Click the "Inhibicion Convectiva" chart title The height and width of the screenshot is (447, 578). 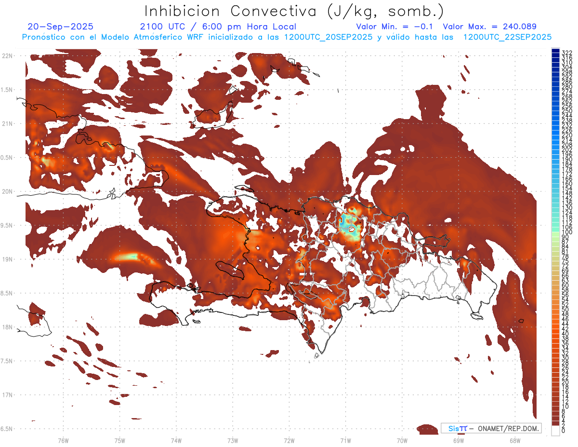point(294,11)
